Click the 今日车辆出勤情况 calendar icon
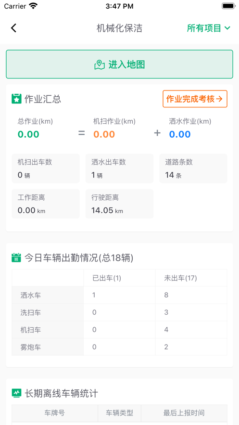This screenshot has height=425, width=239. (x=16, y=258)
